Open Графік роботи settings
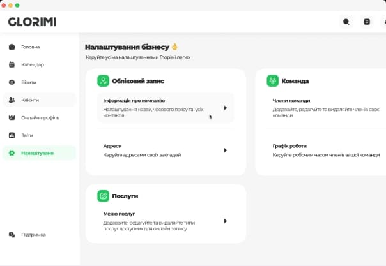Viewport: 386px width, 266px height. 290,146
